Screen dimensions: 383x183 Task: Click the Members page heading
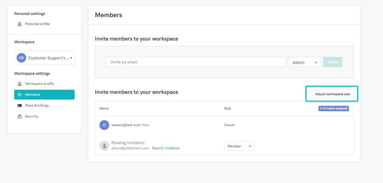coord(108,15)
